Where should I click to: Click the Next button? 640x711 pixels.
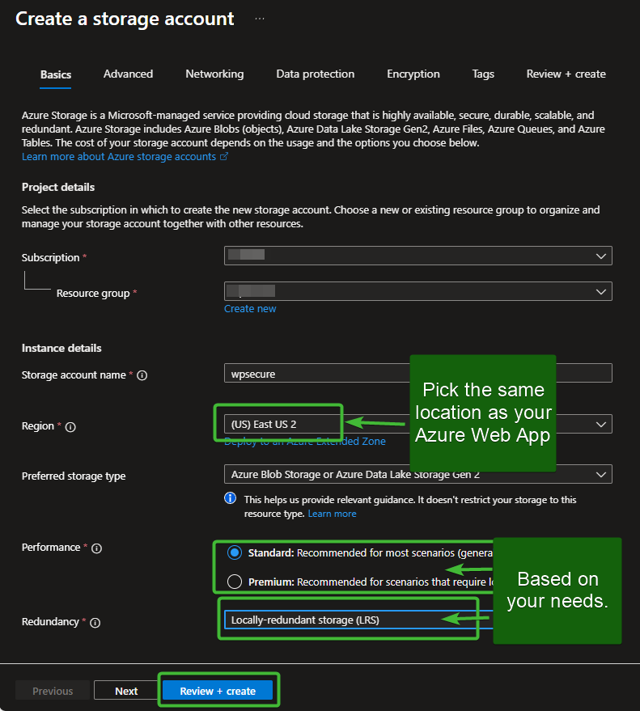tap(126, 691)
